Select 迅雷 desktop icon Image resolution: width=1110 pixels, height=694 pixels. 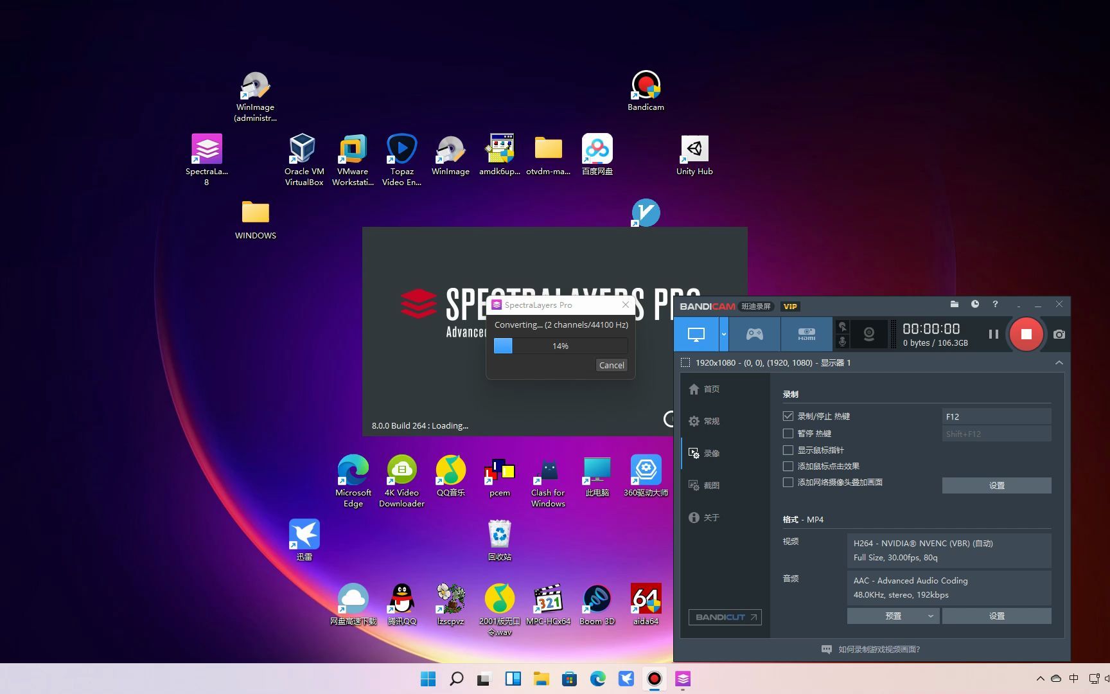click(x=304, y=540)
